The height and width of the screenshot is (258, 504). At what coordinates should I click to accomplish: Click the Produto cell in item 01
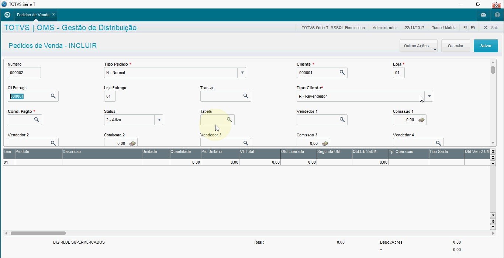(38, 162)
